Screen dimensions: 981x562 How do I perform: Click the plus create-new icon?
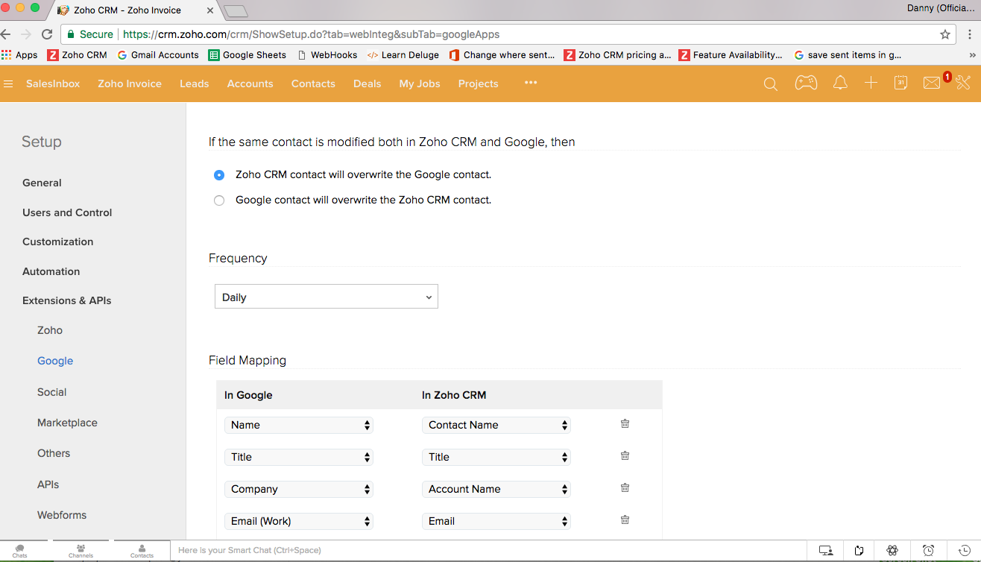click(871, 83)
